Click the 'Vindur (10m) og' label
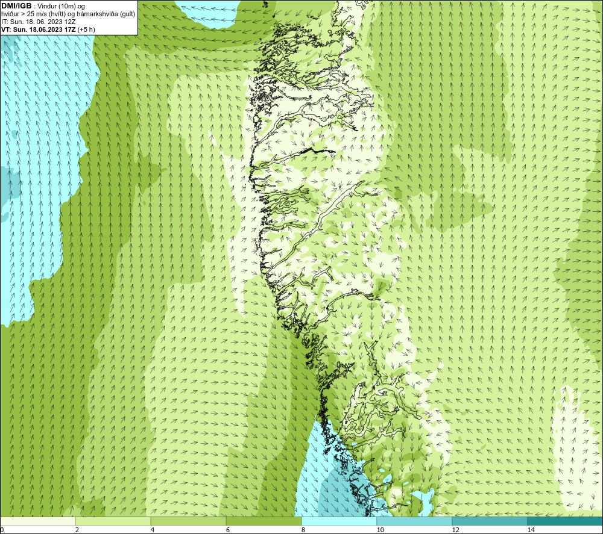Viewport: 603px width, 534px height. pyautogui.click(x=61, y=7)
